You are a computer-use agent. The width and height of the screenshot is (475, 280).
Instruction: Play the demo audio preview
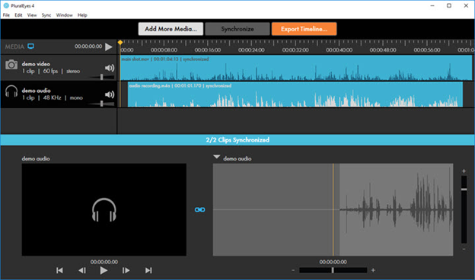coord(104,270)
